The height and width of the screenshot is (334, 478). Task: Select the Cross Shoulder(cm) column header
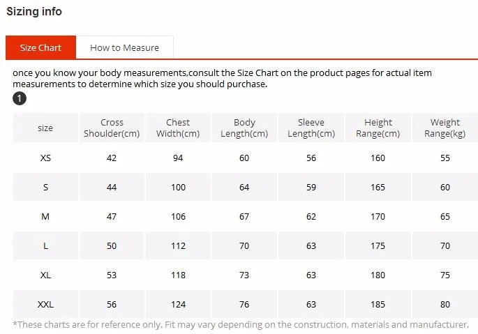[112, 128]
